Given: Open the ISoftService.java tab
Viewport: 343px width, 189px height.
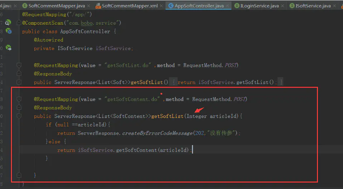Looking at the screenshot, I should coord(313,6).
